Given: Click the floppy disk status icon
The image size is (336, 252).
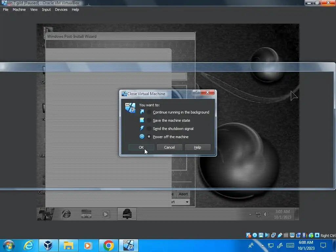Looking at the screenshot, I should tap(261, 235).
